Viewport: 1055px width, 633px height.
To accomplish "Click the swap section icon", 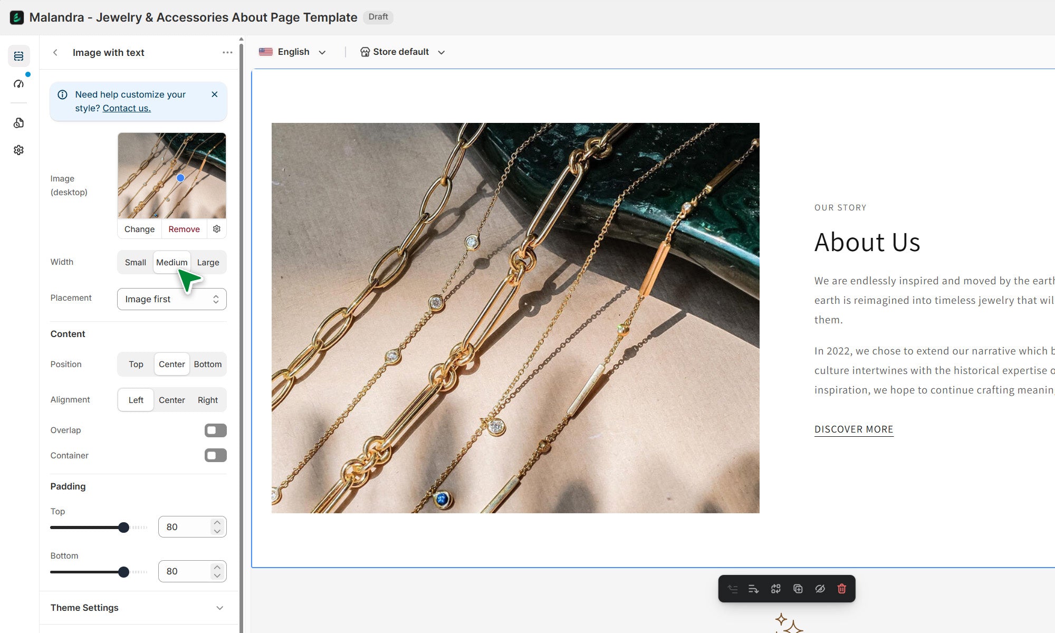I will point(775,589).
